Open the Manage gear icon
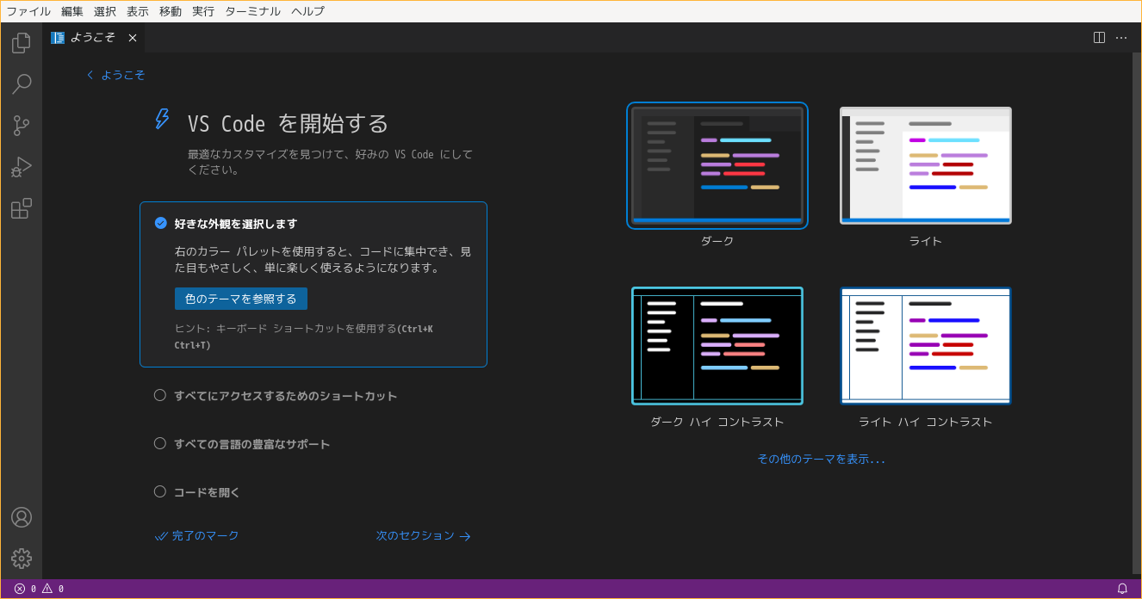Viewport: 1142px width, 599px height. pos(22,559)
